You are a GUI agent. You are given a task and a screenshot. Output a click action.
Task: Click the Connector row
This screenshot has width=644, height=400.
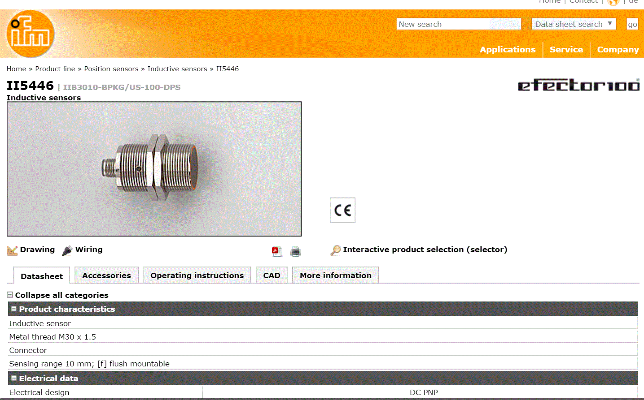coord(323,350)
